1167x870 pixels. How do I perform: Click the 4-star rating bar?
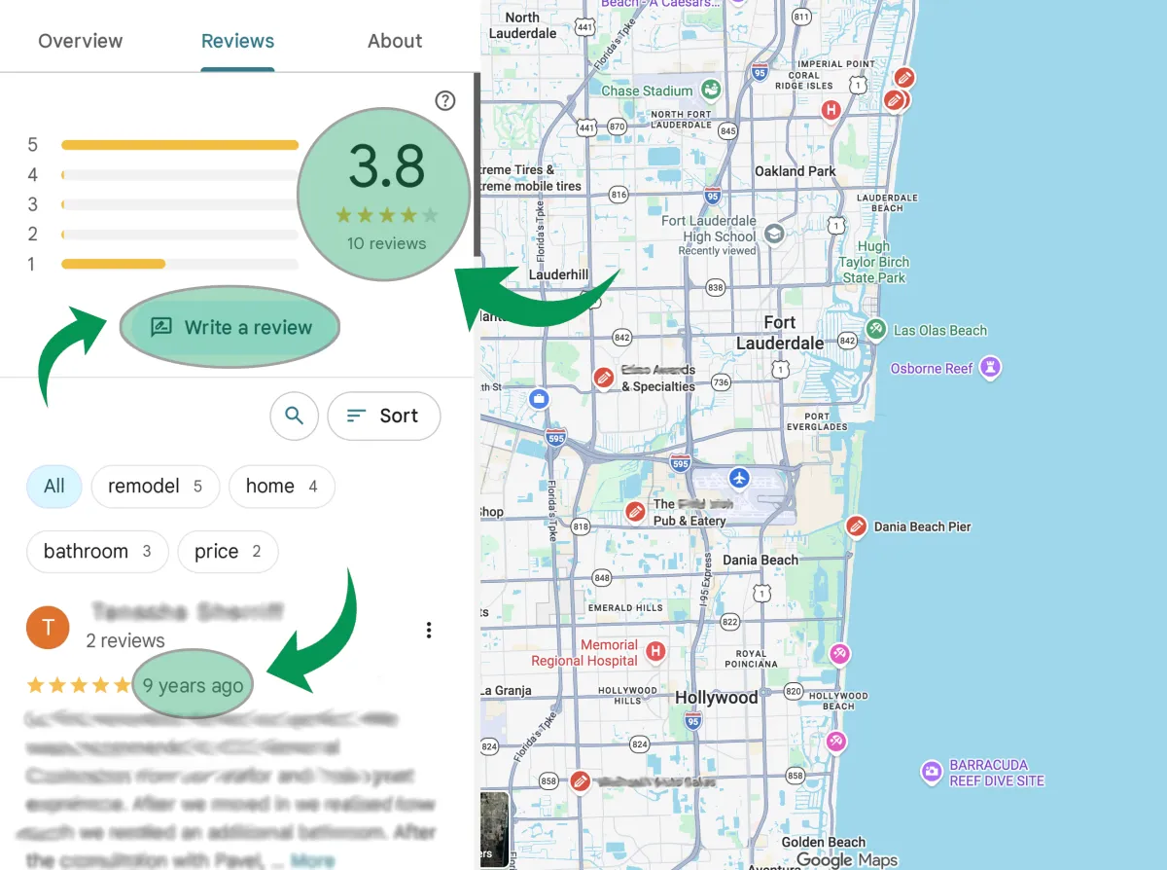180,175
